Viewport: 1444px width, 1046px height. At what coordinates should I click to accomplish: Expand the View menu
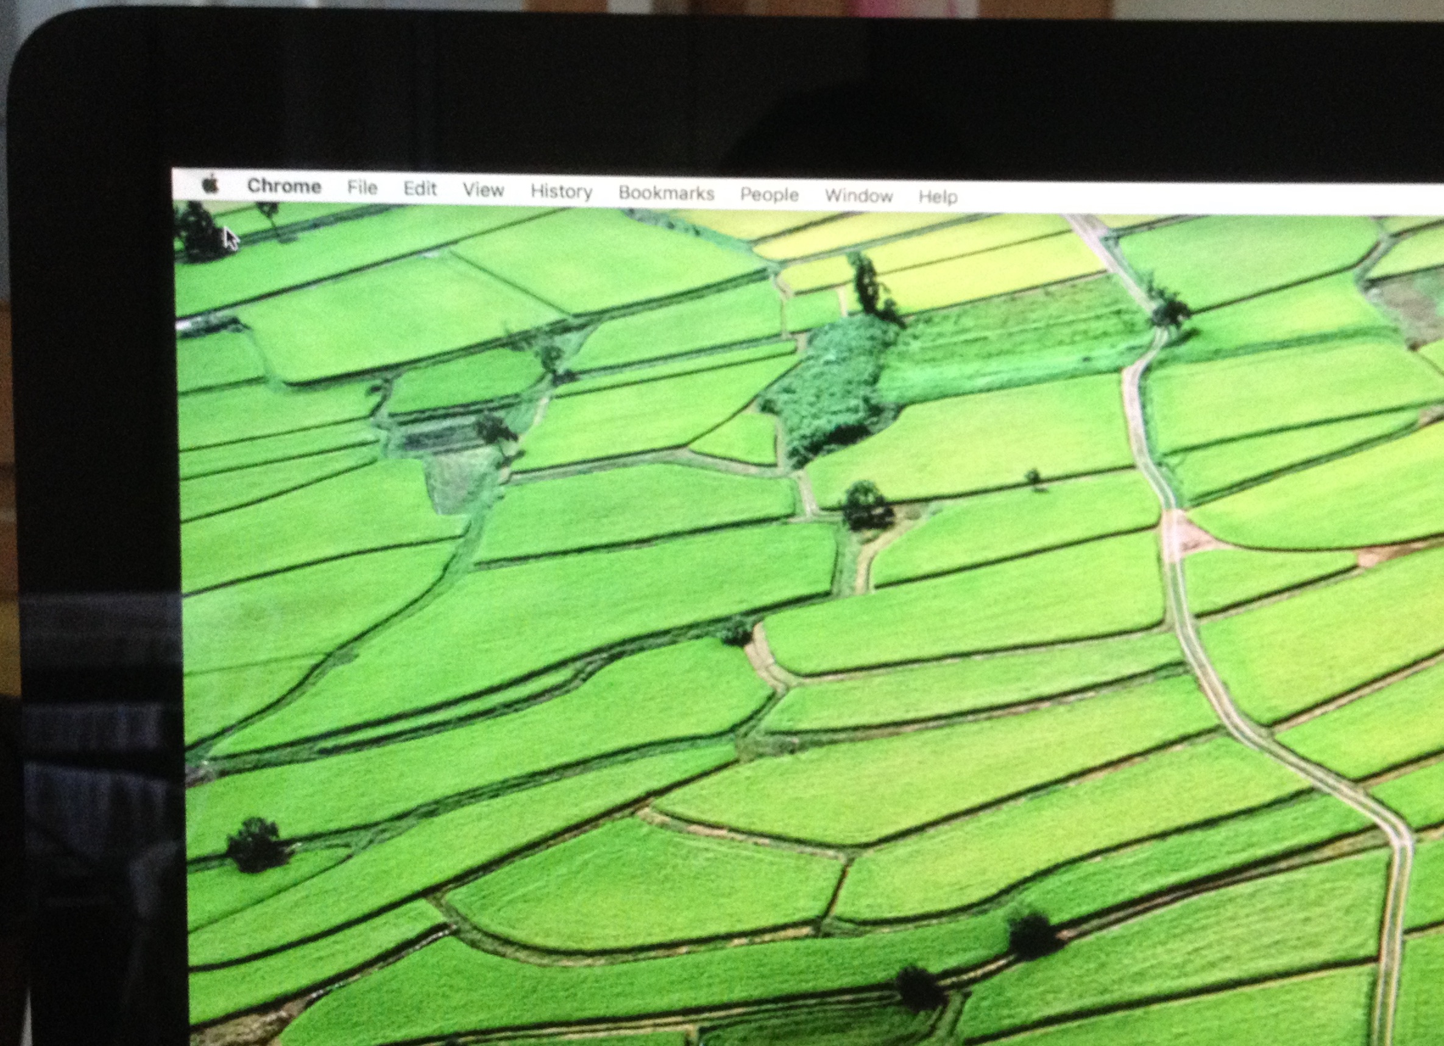(x=483, y=189)
